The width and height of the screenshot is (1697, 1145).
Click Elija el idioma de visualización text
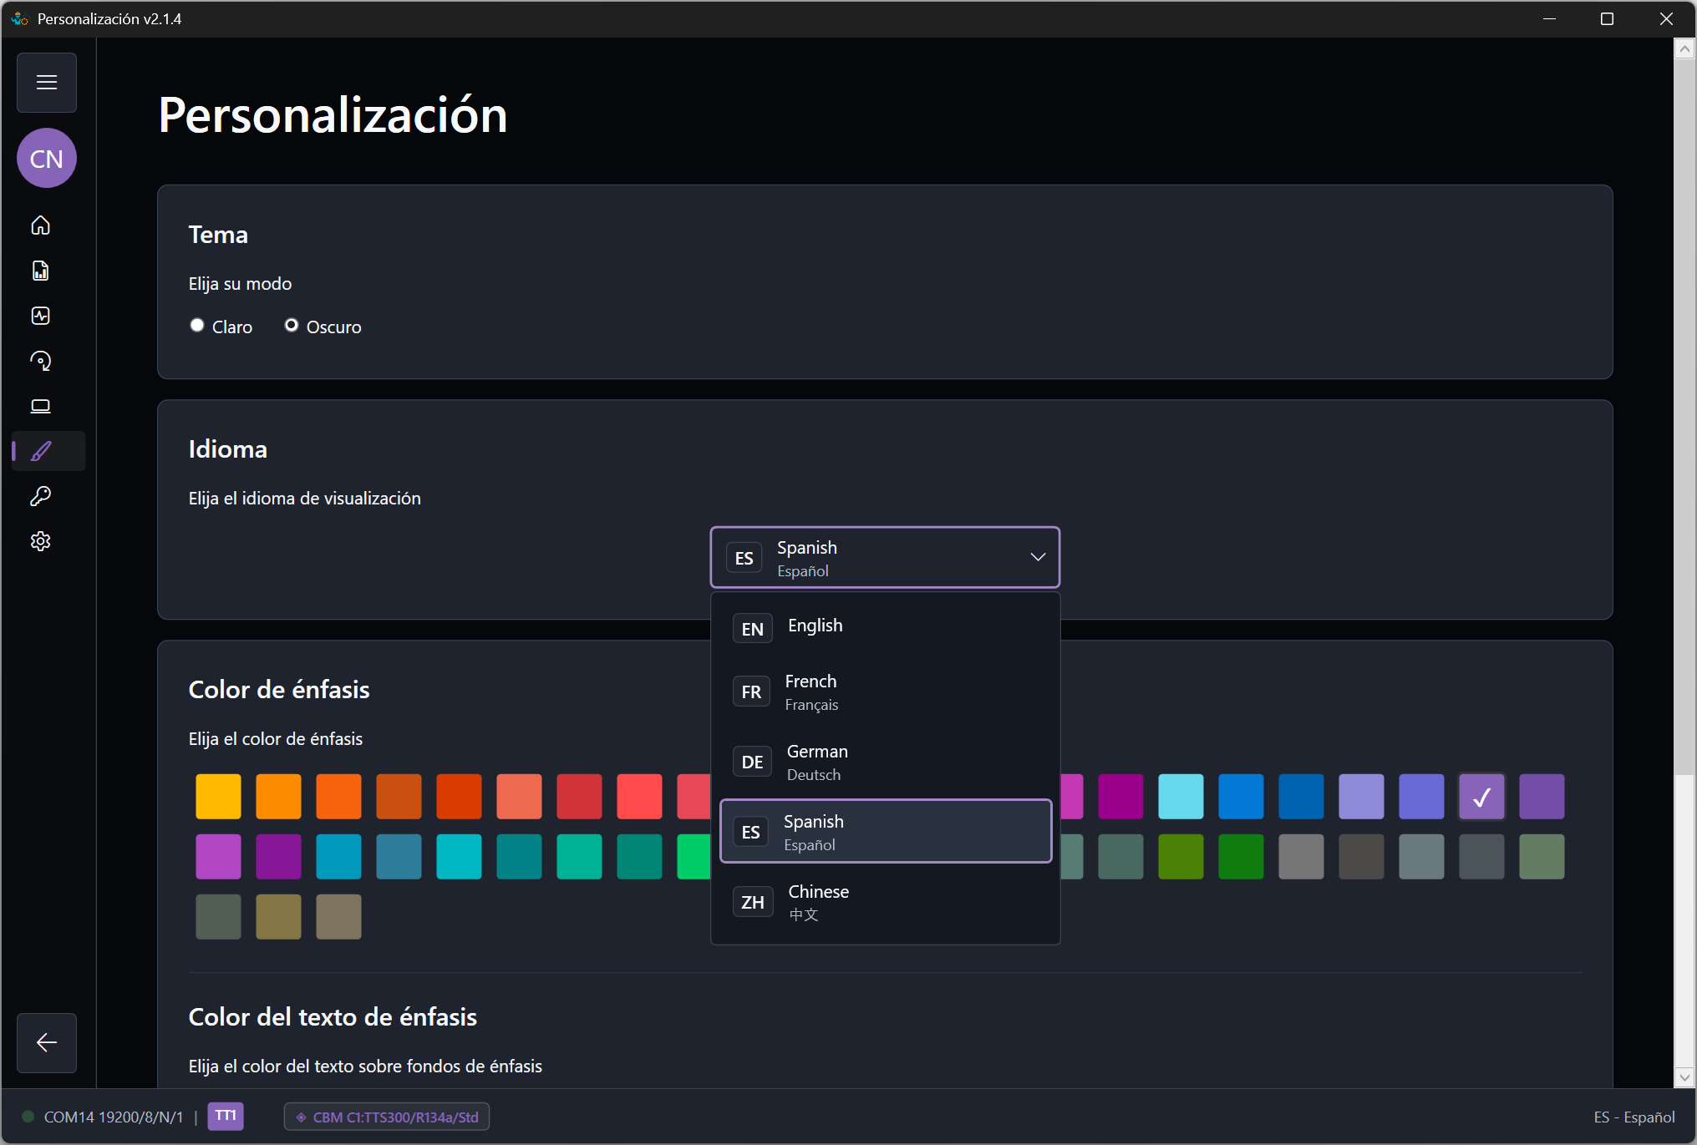pos(304,499)
